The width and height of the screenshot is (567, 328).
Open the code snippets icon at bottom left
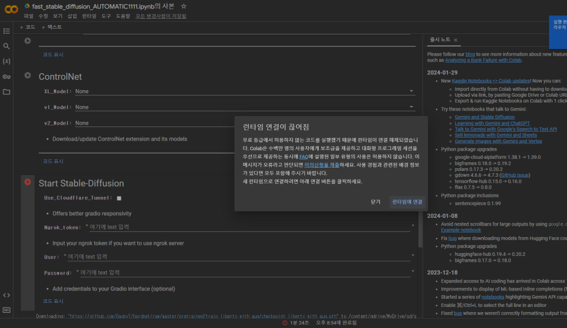[x=6, y=295]
